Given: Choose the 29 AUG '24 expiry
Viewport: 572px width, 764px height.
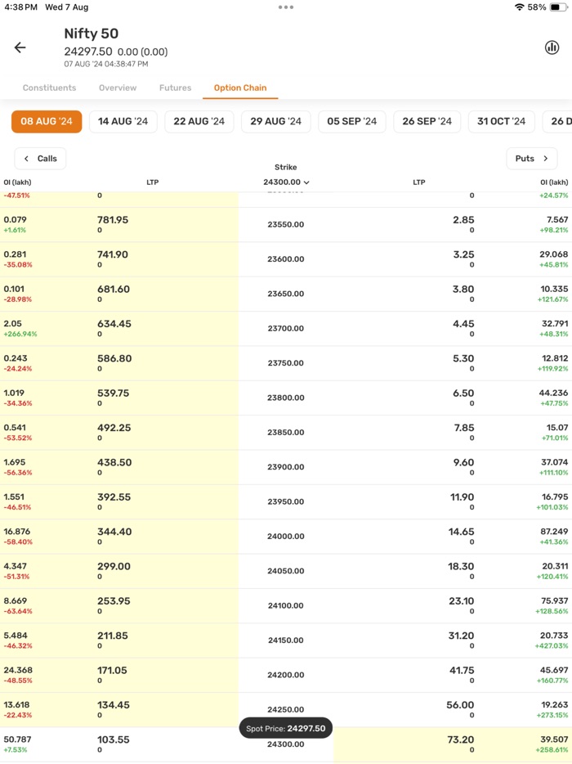Looking at the screenshot, I should tap(275, 121).
